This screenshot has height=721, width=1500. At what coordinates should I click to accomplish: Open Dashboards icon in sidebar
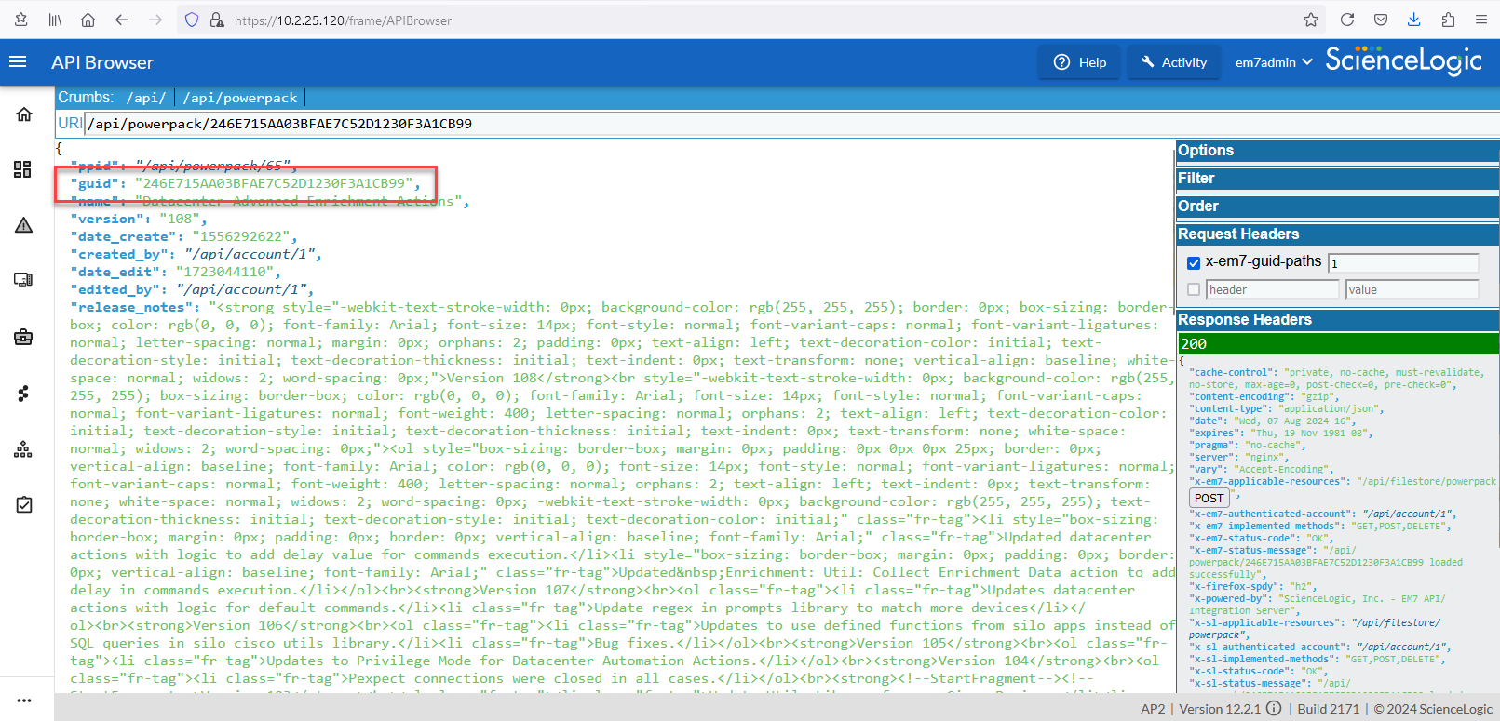(23, 169)
